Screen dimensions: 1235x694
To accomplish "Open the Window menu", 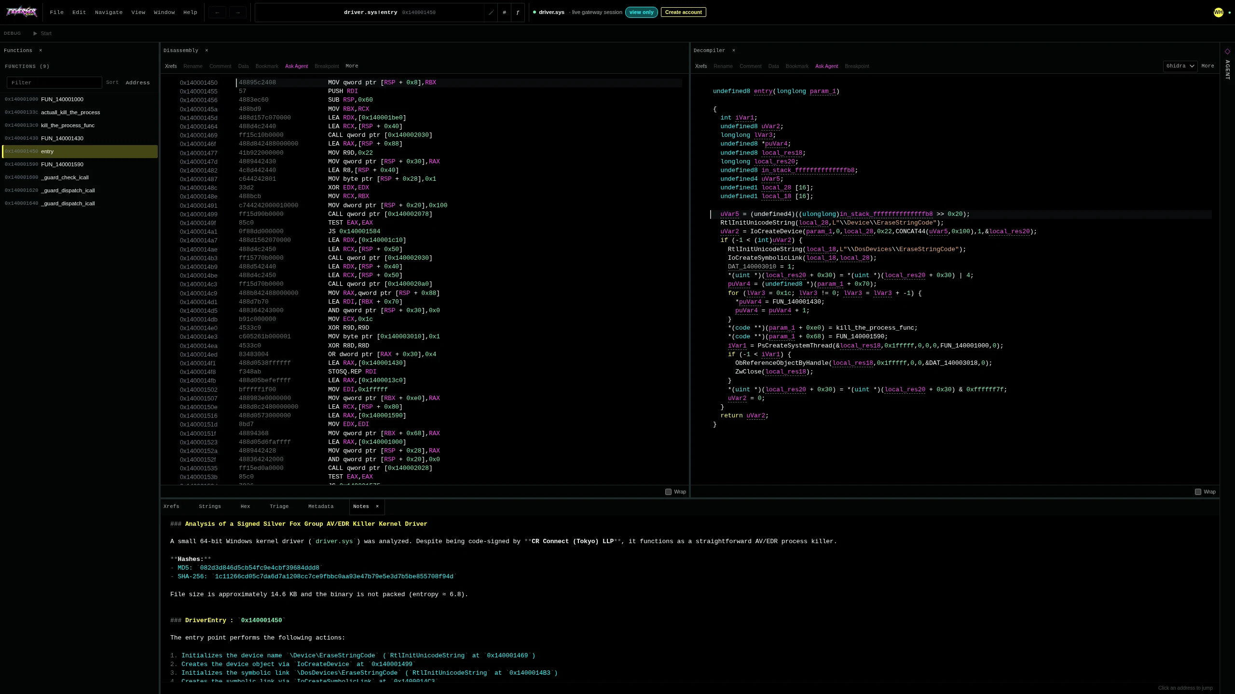I will click(x=164, y=13).
